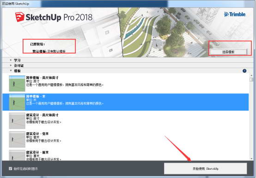Click the template list scrollbar thumb
The width and height of the screenshot is (256, 178).
251,80
